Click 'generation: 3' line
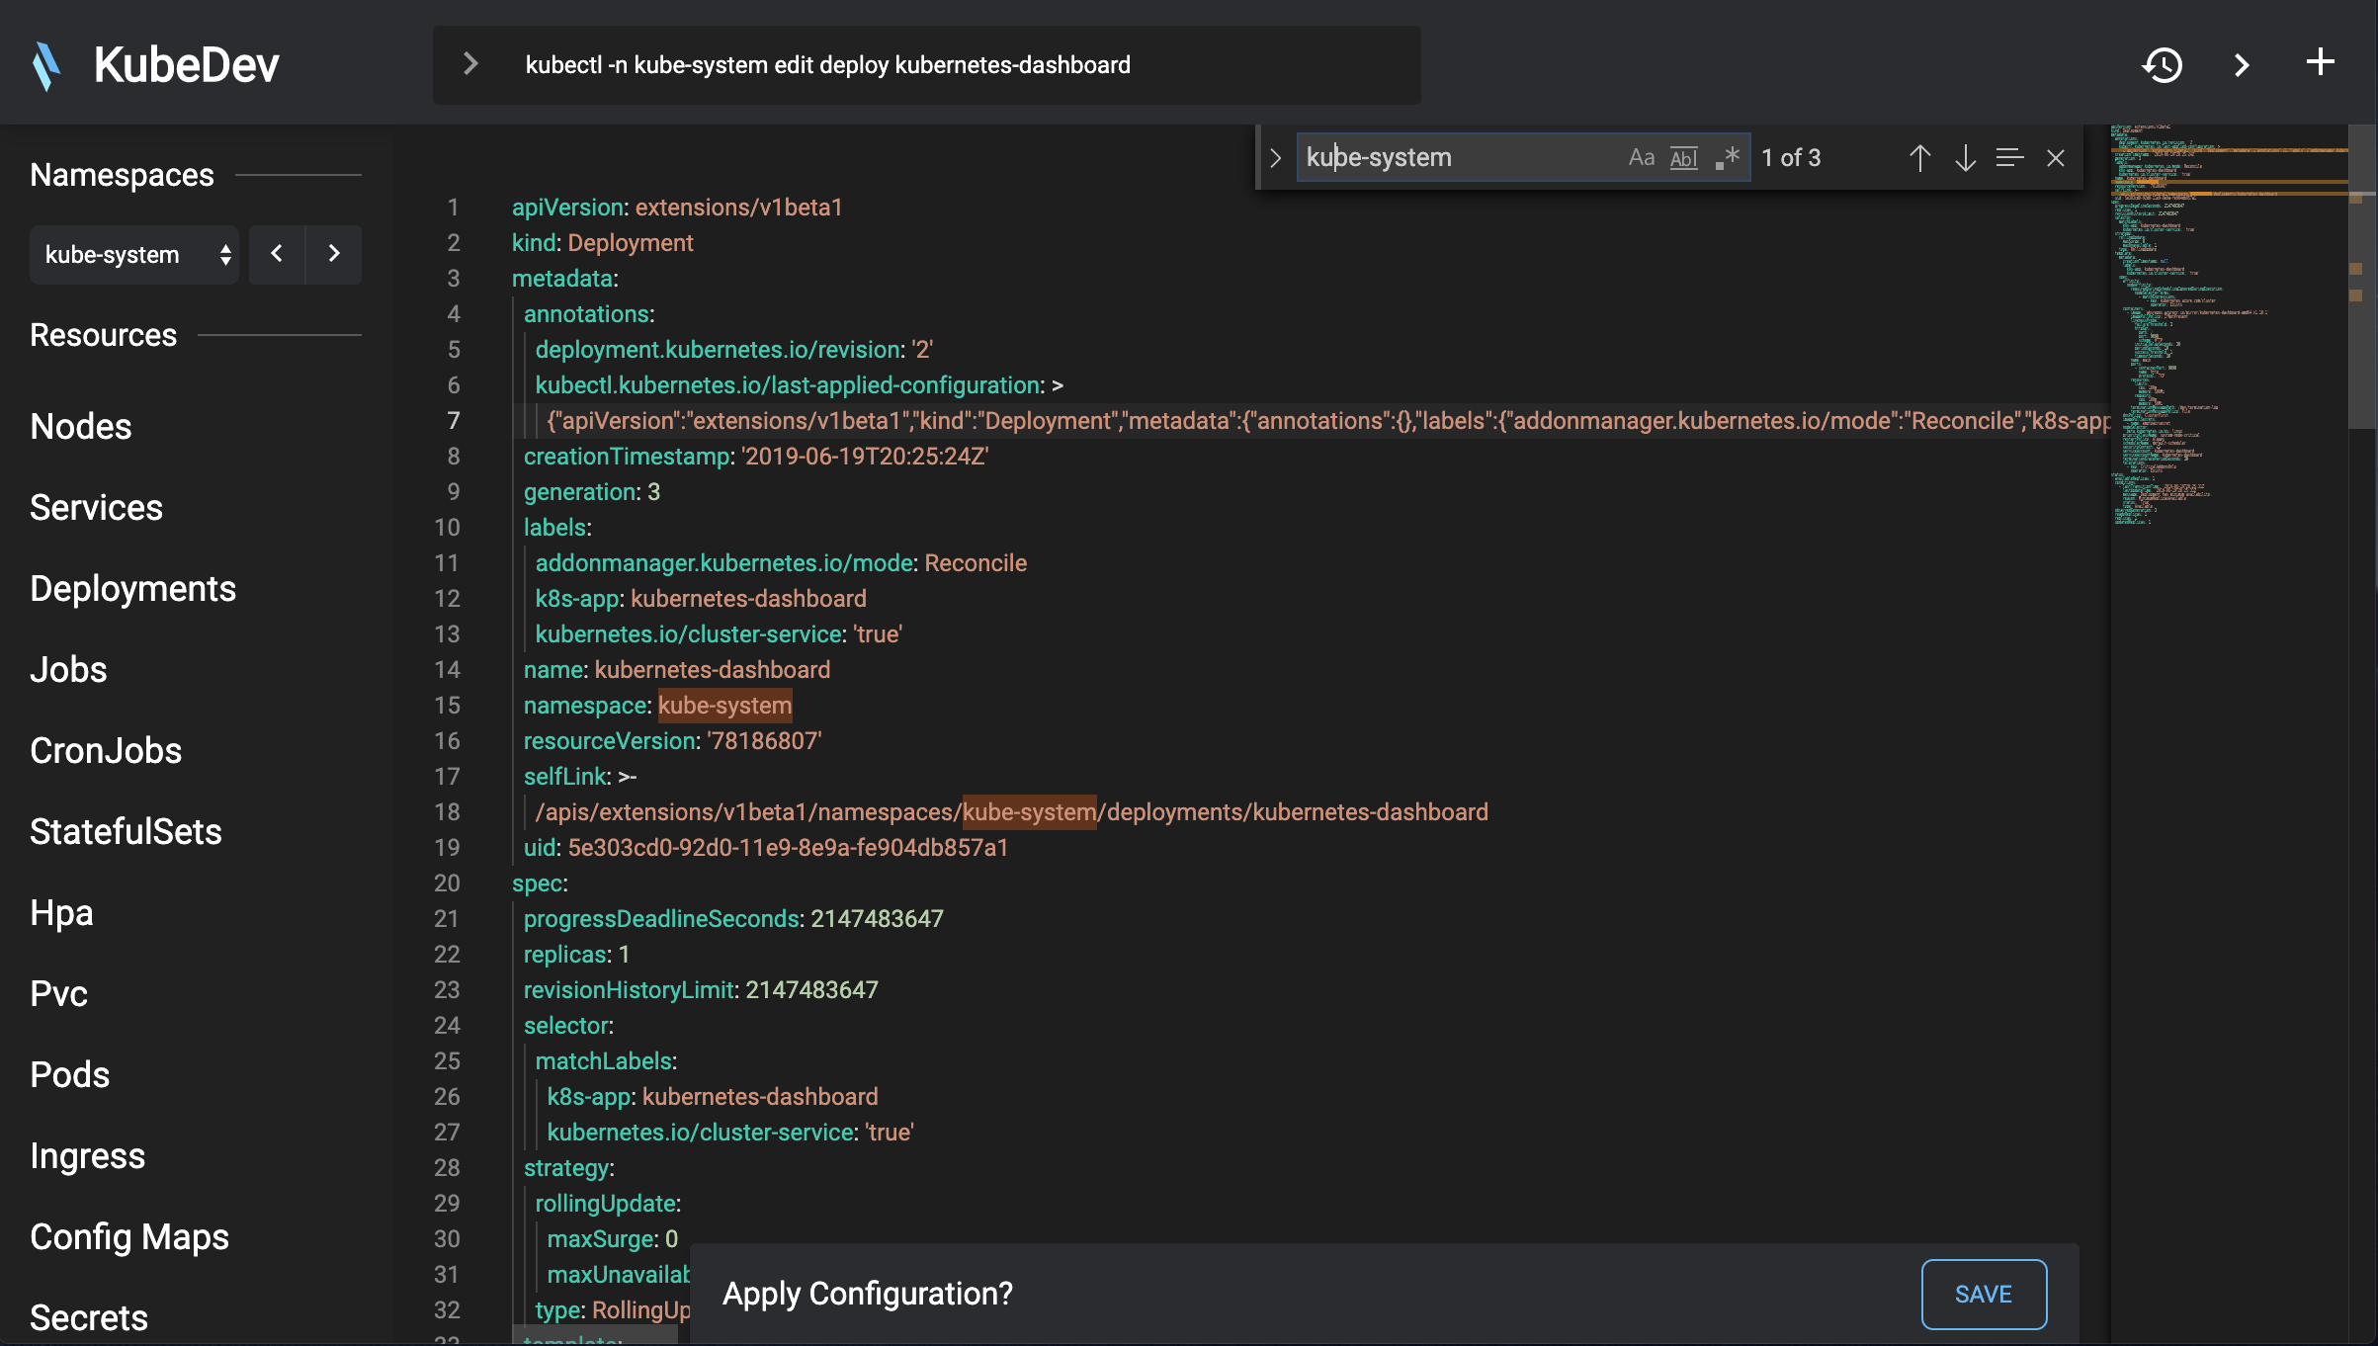The width and height of the screenshot is (2378, 1346). [x=591, y=491]
